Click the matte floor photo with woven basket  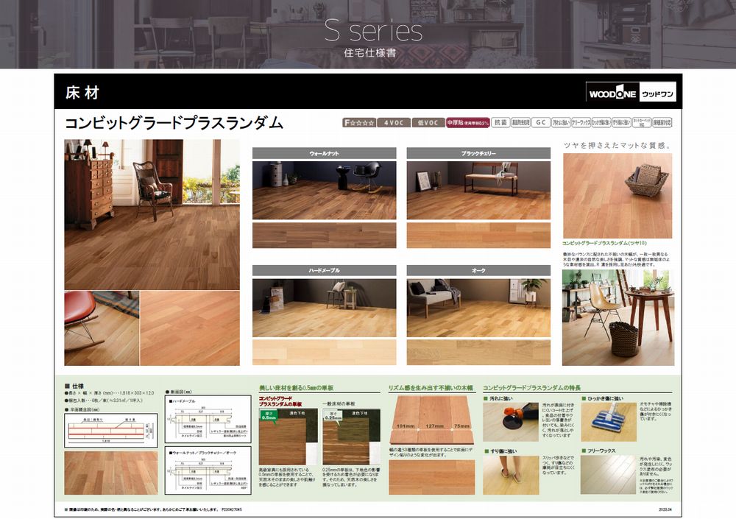point(618,195)
